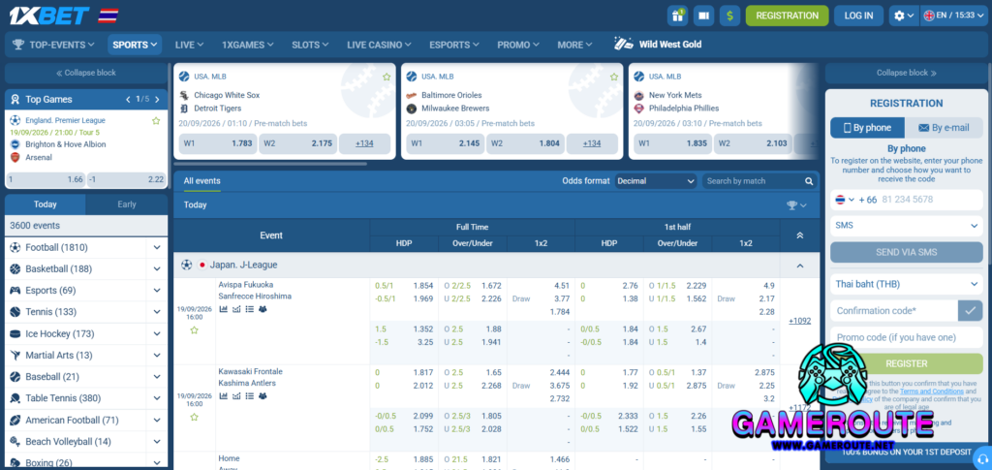This screenshot has height=470, width=992.
Task: Click the Promo code input field
Action: click(907, 337)
